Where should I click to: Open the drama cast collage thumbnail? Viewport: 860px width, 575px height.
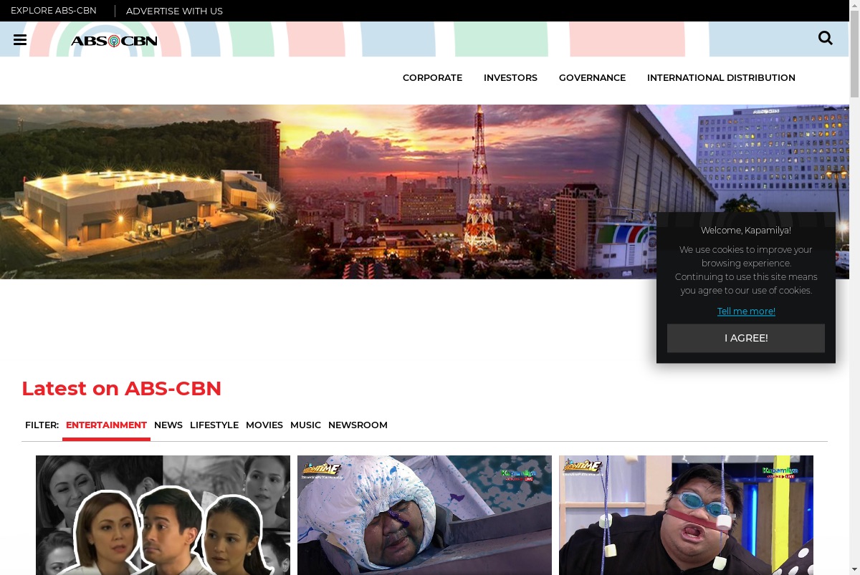coord(163,515)
